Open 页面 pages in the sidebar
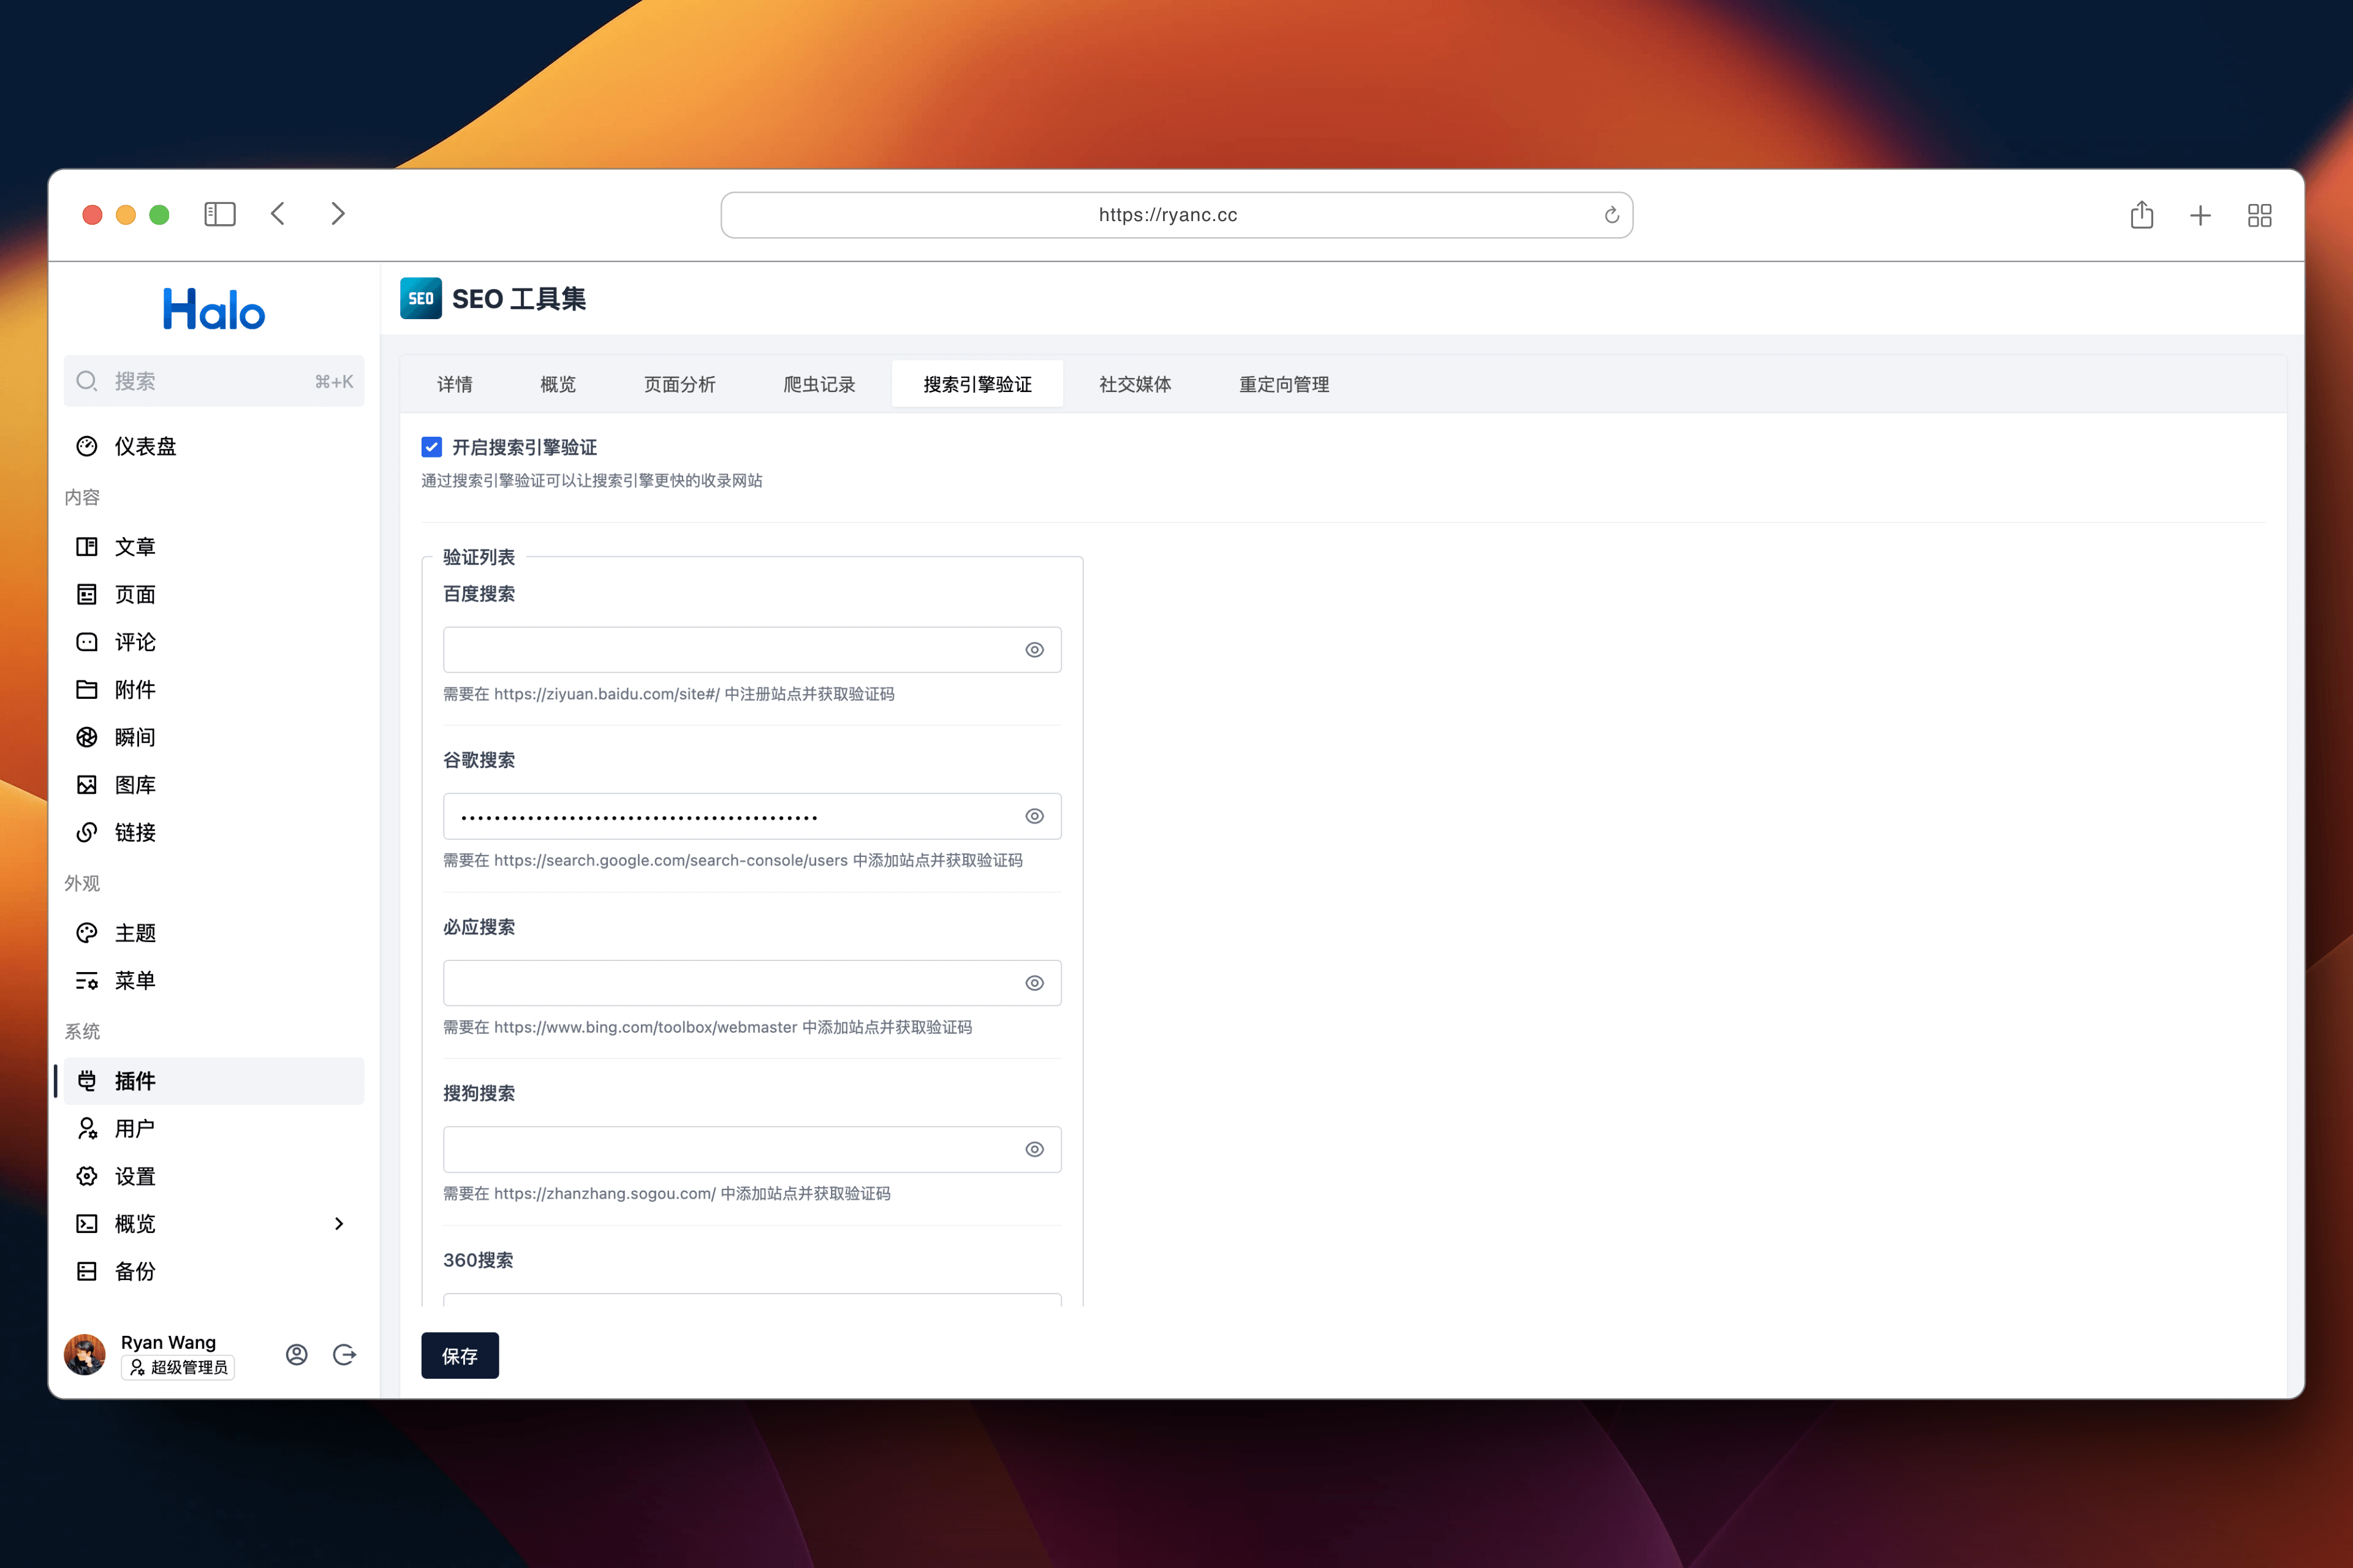 214,594
